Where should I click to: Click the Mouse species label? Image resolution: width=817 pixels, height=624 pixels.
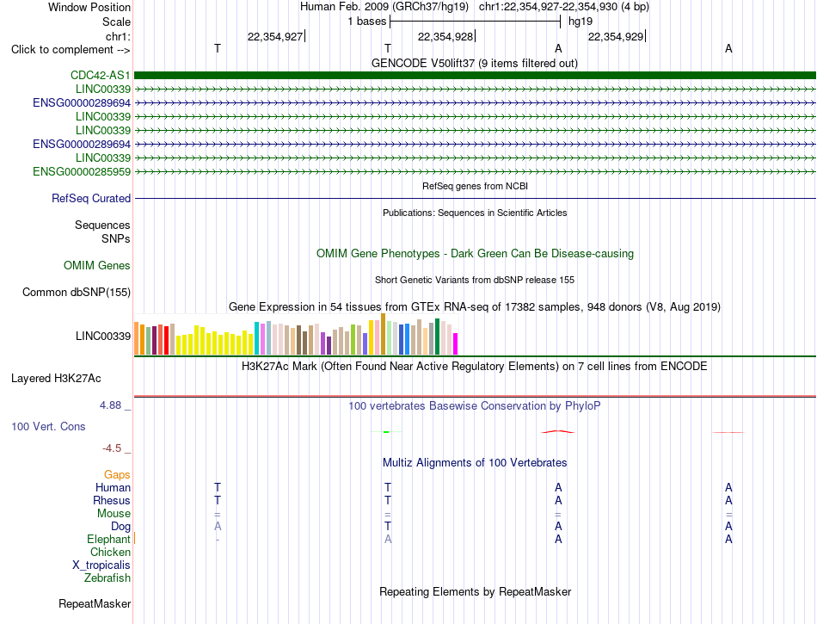coord(114,514)
